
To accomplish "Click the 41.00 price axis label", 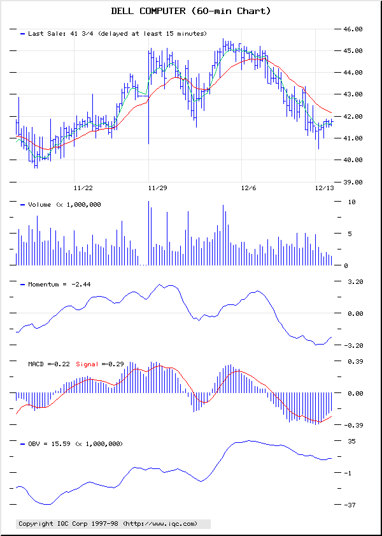I will pos(353,138).
